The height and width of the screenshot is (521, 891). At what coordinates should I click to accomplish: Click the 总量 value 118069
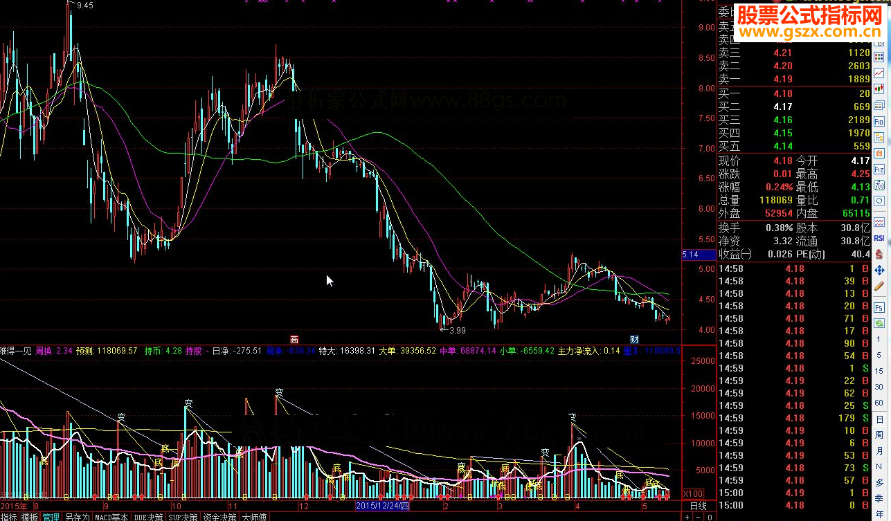click(775, 201)
